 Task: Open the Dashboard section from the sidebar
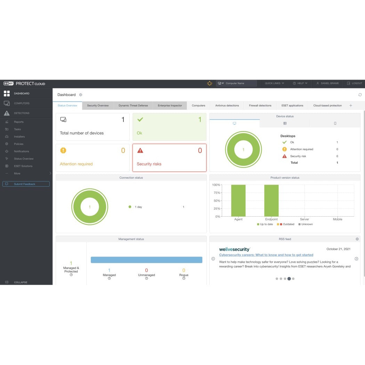pos(22,93)
